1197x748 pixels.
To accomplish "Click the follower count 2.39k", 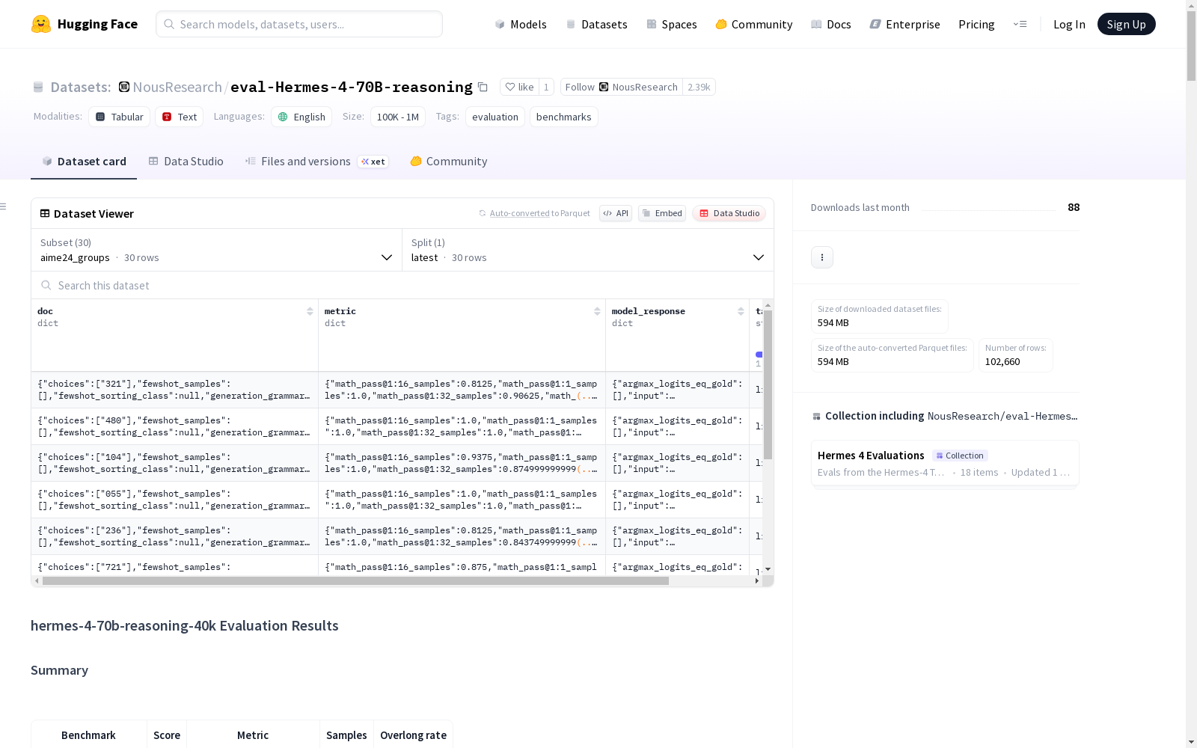I will click(x=699, y=87).
